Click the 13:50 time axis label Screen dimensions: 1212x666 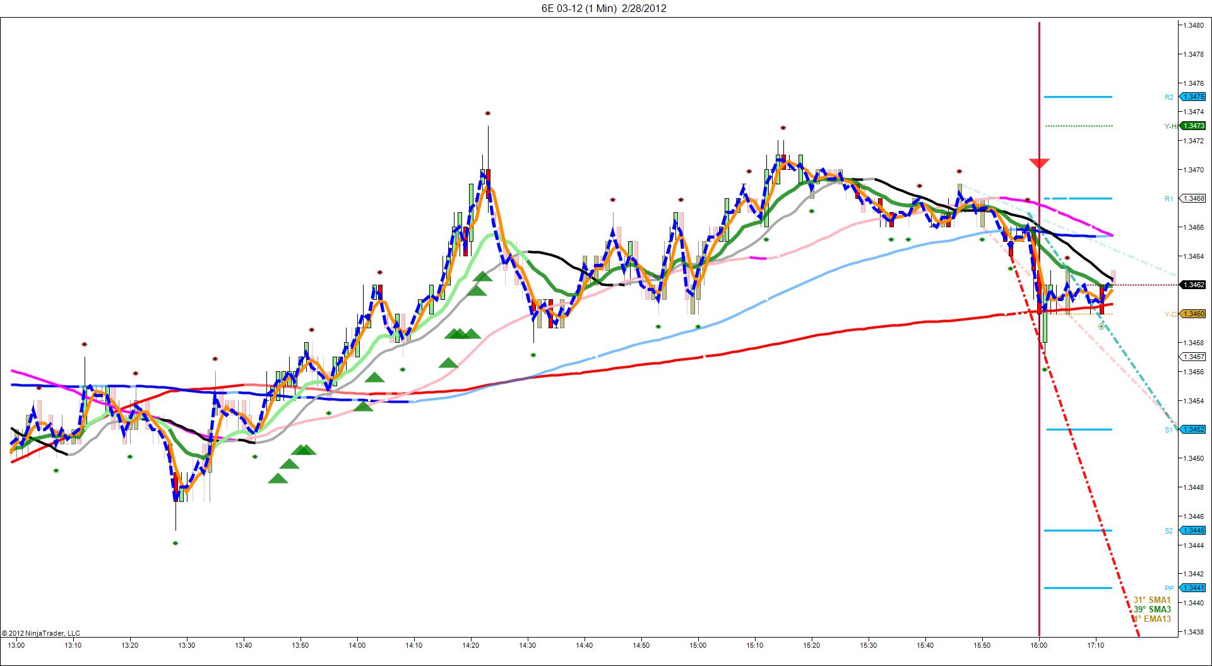coord(300,645)
